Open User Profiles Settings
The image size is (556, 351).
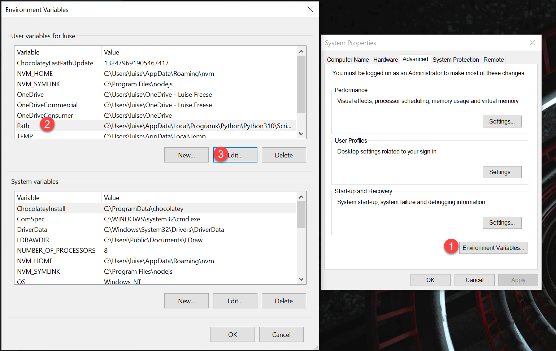(502, 172)
